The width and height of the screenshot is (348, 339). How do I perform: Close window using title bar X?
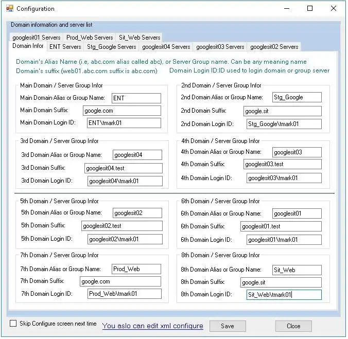(334, 8)
